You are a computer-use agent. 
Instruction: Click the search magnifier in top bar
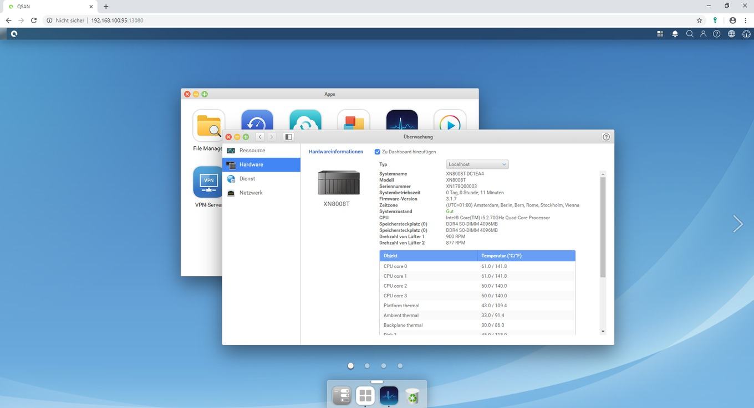690,34
